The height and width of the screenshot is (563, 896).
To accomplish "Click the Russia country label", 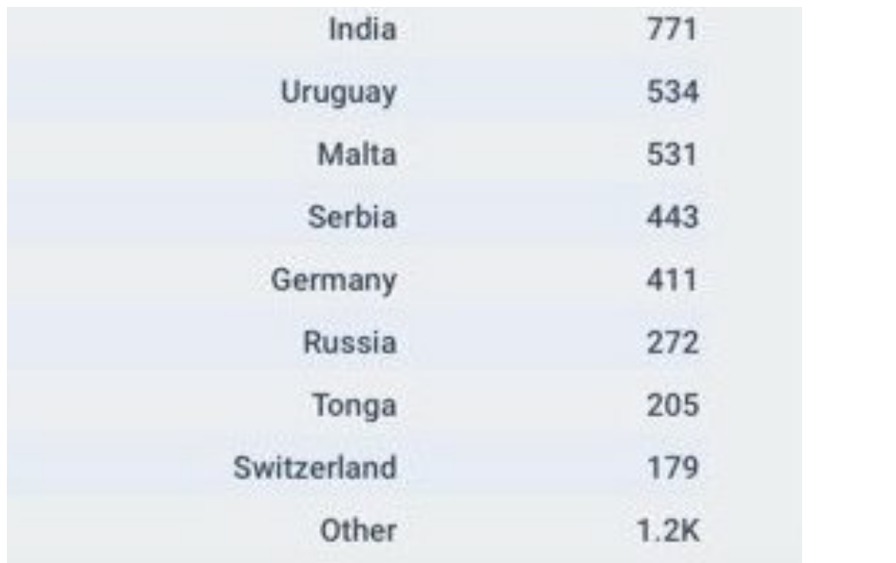I will click(x=350, y=343).
